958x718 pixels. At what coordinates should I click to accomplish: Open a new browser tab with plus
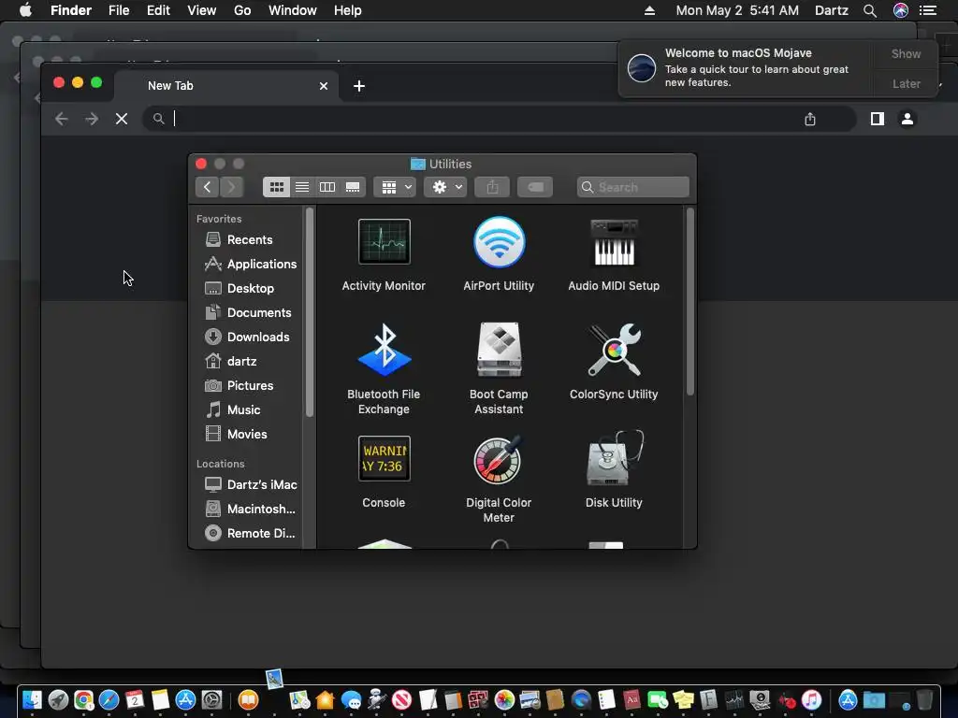pos(359,86)
